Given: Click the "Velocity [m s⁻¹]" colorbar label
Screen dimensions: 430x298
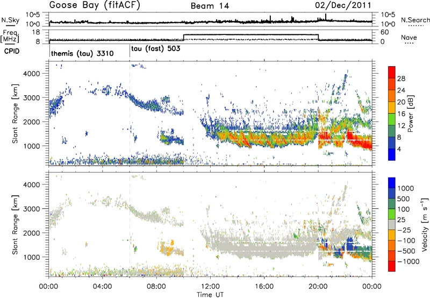Looking at the screenshot, I should click(425, 224).
